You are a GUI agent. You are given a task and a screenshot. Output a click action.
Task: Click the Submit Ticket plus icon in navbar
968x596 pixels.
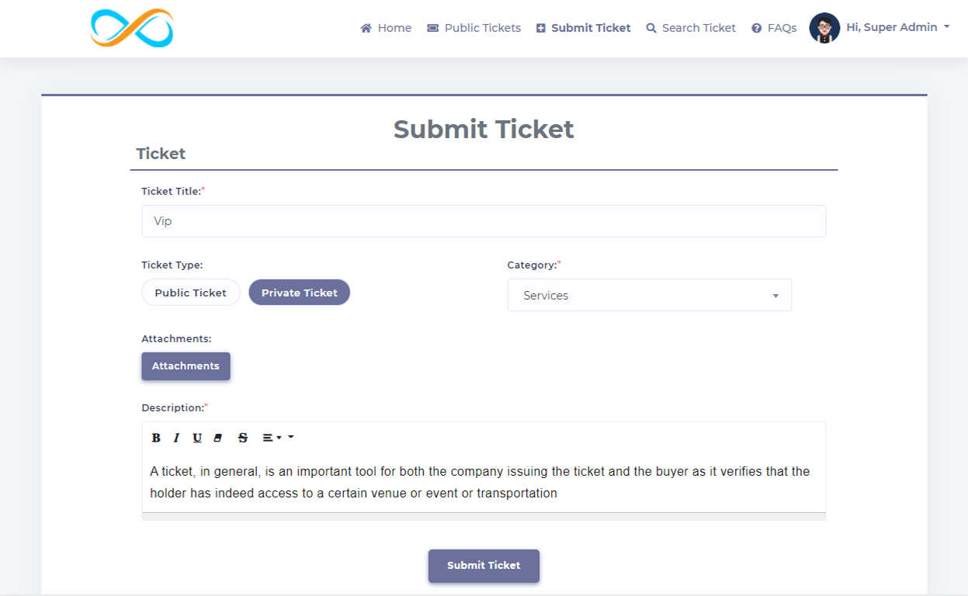tap(540, 27)
